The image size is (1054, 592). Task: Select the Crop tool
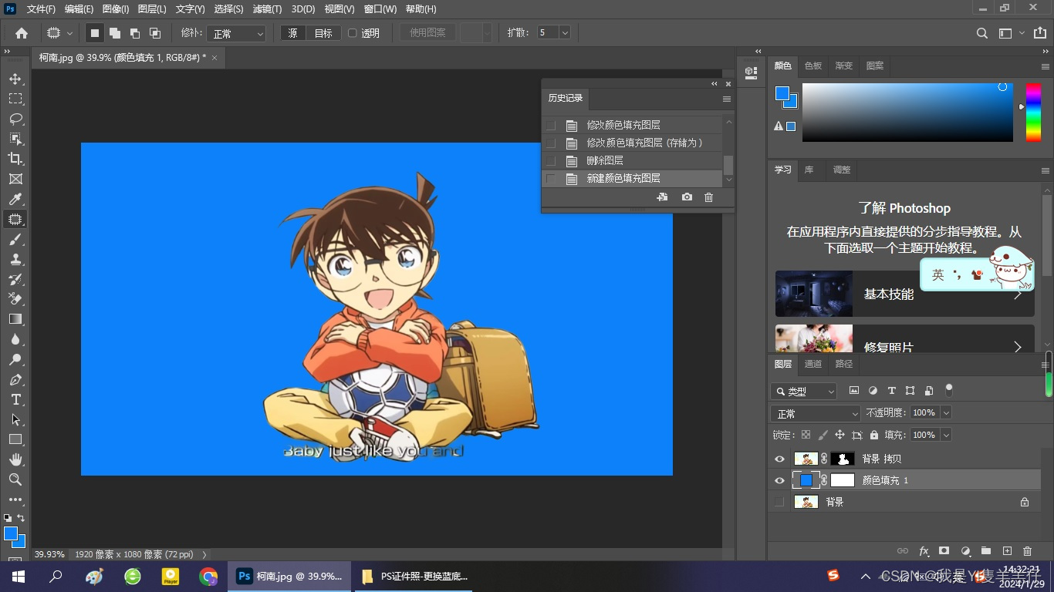pos(15,159)
